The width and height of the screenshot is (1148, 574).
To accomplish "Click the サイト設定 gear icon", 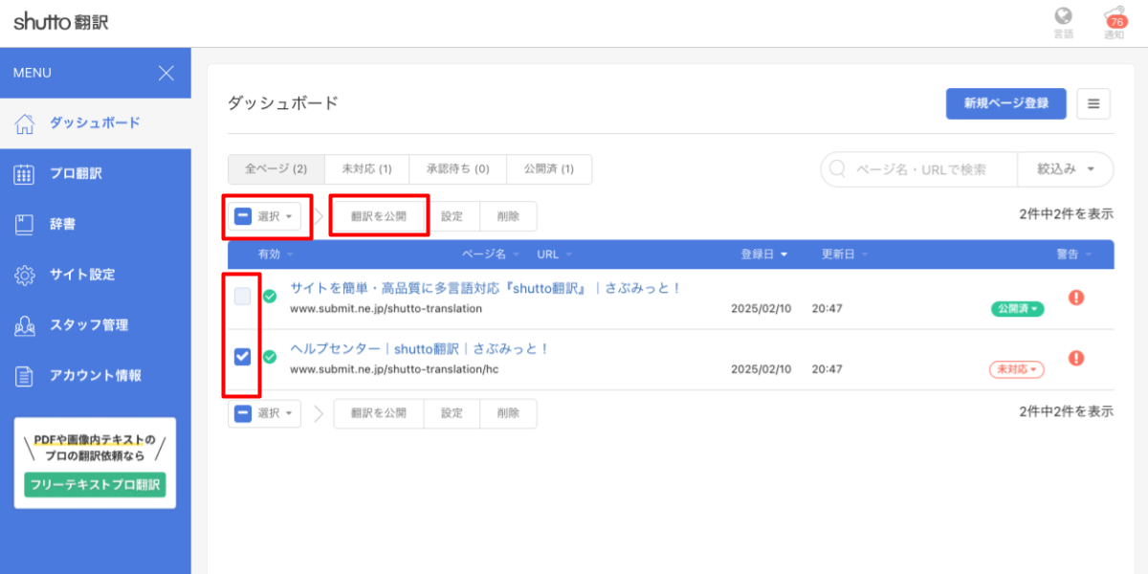I will pyautogui.click(x=25, y=275).
